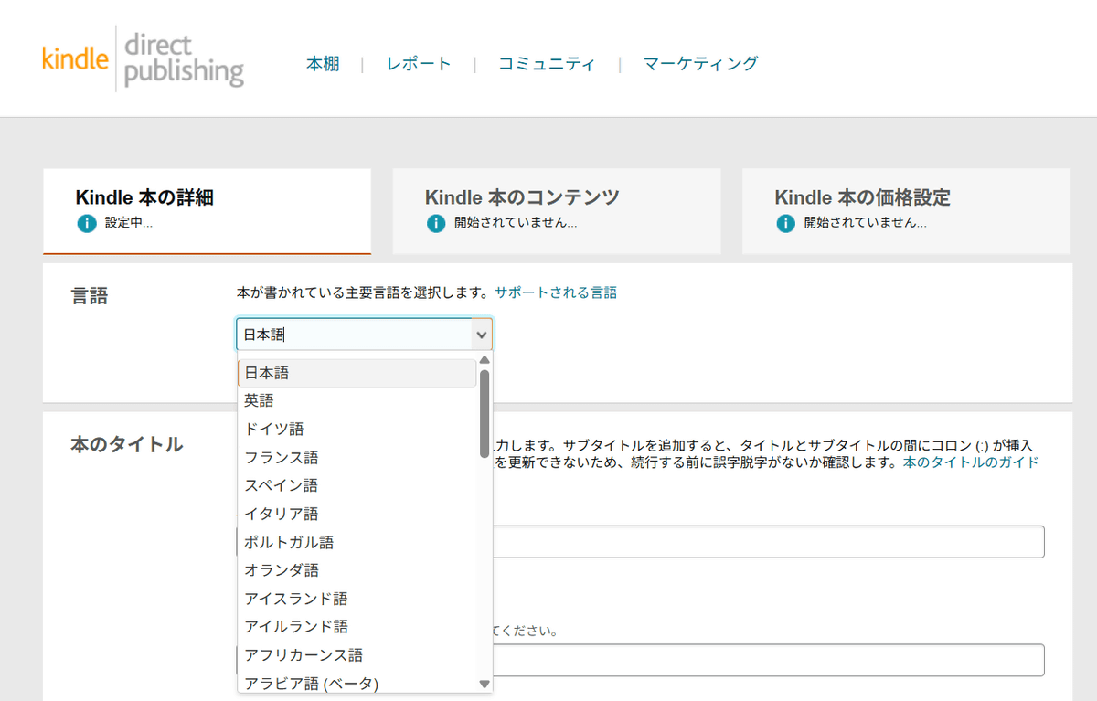Open the コミュニティ menu item
The height and width of the screenshot is (701, 1097).
pos(547,64)
